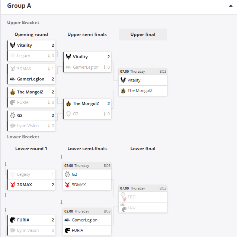Image resolution: width=237 pixels, height=237 pixels.
Task: Click GamerLegion logo in opening round
Action: [x=13, y=79]
